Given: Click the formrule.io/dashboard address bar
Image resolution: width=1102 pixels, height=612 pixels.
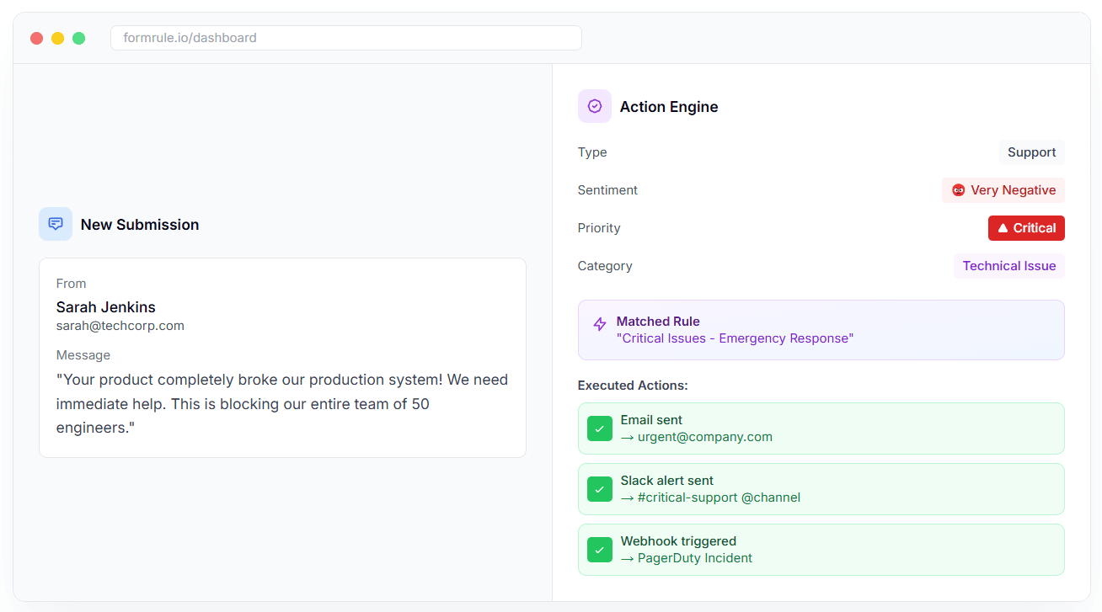Looking at the screenshot, I should click(x=346, y=38).
